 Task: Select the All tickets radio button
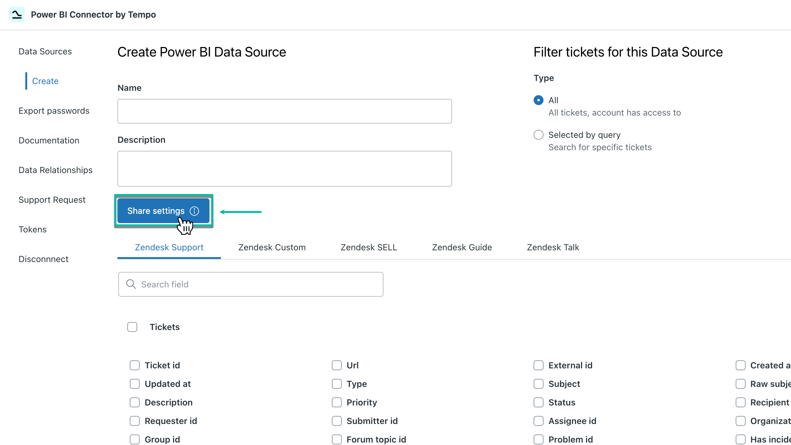point(539,100)
